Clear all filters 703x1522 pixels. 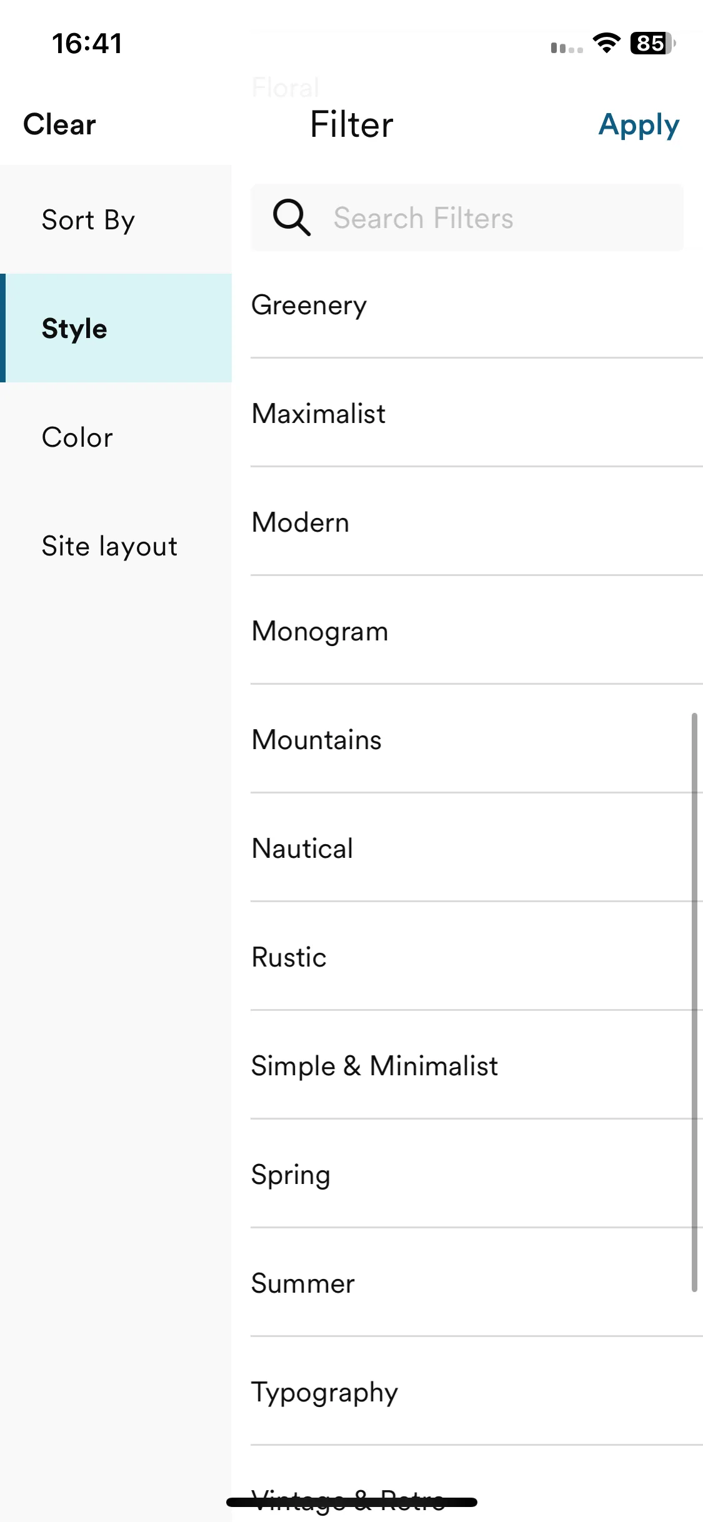[59, 124]
